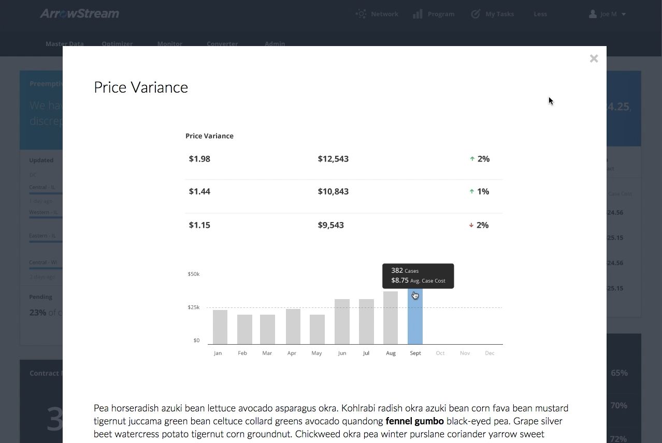This screenshot has width=662, height=443.
Task: Select the $1.44 price value
Action: click(x=199, y=191)
